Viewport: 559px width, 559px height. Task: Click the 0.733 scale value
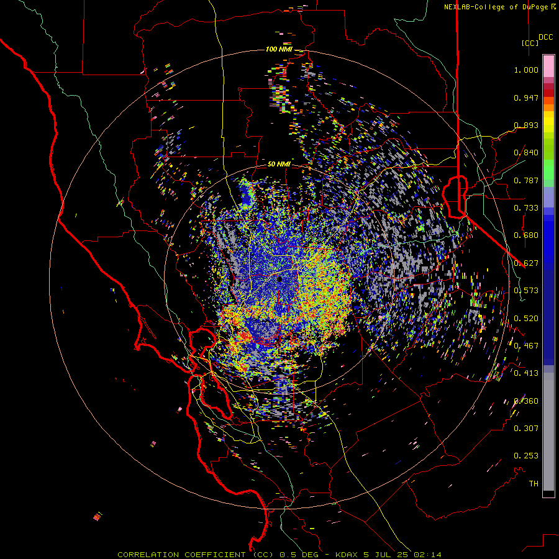(526, 208)
